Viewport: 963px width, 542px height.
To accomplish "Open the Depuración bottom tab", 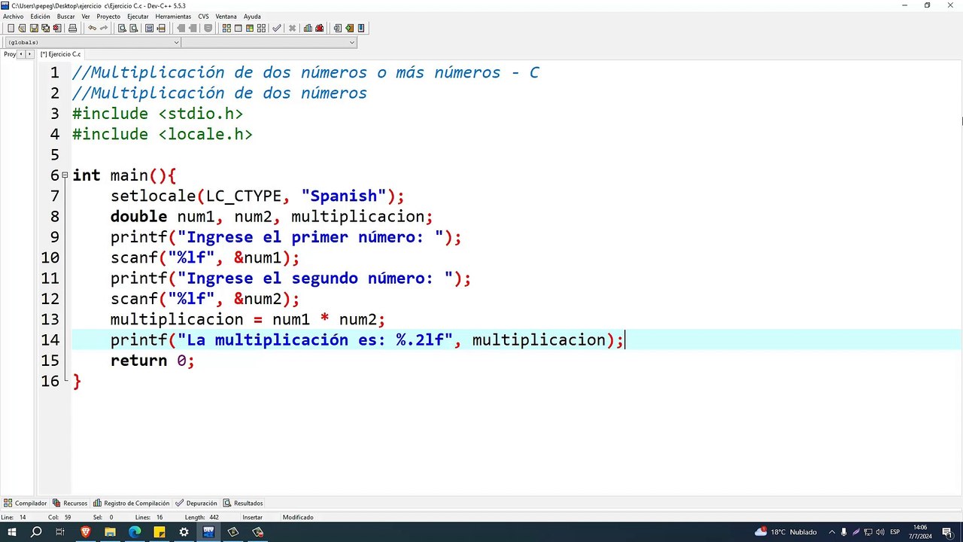I will coord(196,503).
